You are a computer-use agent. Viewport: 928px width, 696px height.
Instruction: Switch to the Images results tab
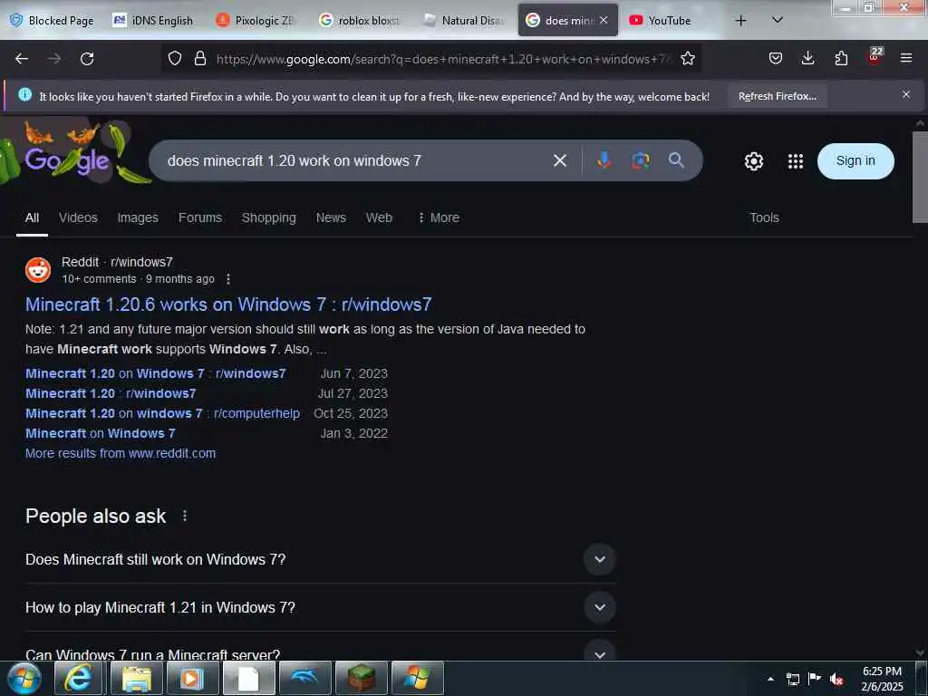point(138,217)
